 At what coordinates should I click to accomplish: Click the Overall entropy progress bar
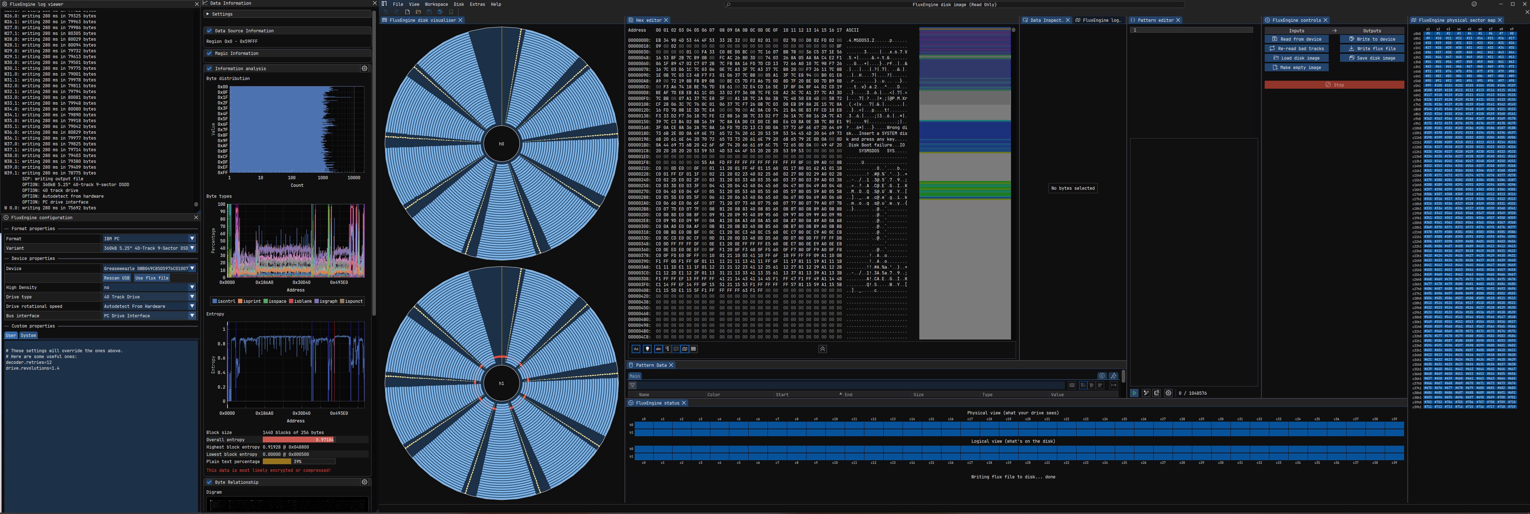click(299, 440)
